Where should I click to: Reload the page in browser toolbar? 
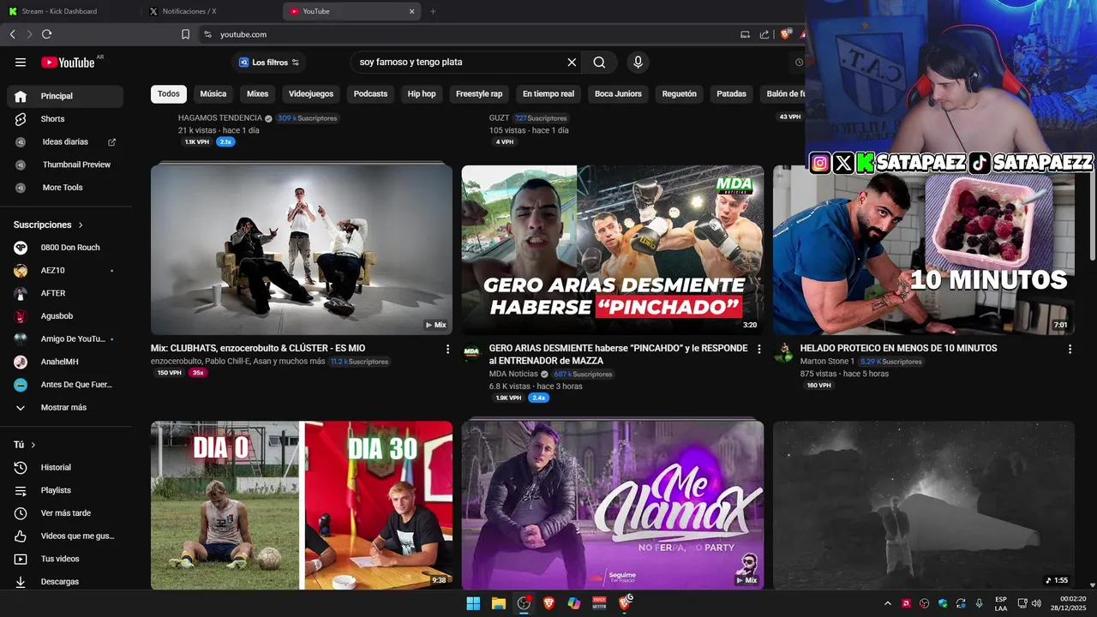tap(46, 34)
